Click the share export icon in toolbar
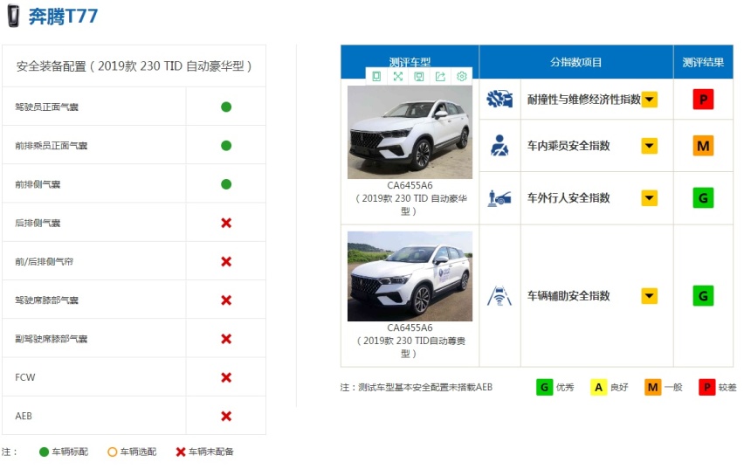Viewport: 744px width, 469px height. [440, 77]
